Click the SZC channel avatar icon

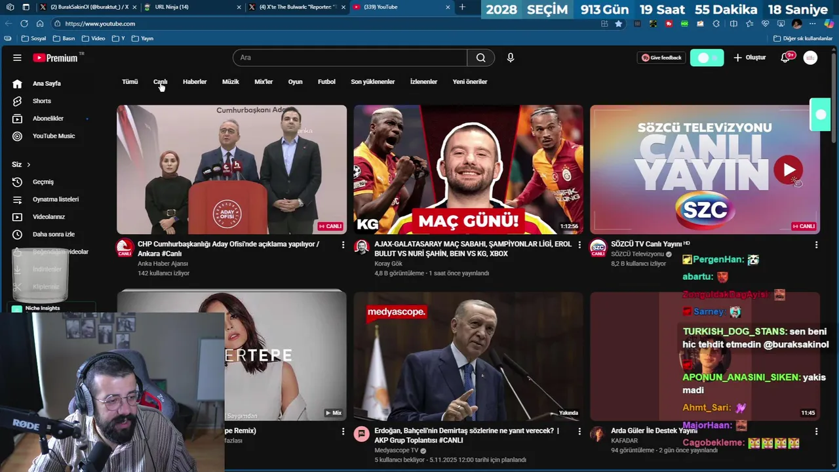coord(598,248)
